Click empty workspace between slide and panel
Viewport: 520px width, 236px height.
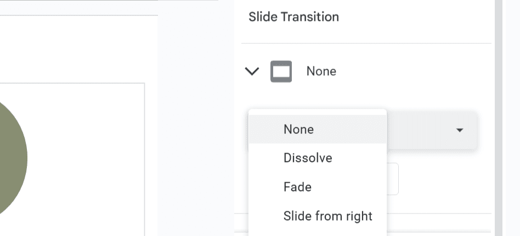pos(196,133)
